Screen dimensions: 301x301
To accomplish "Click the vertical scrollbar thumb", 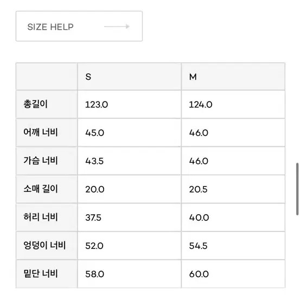I will click(297, 189).
